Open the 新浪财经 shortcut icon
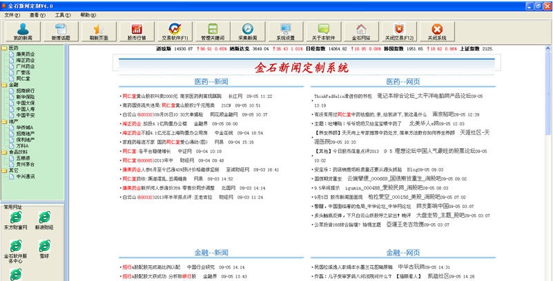Image resolution: width=553 pixels, height=281 pixels. click(x=44, y=218)
